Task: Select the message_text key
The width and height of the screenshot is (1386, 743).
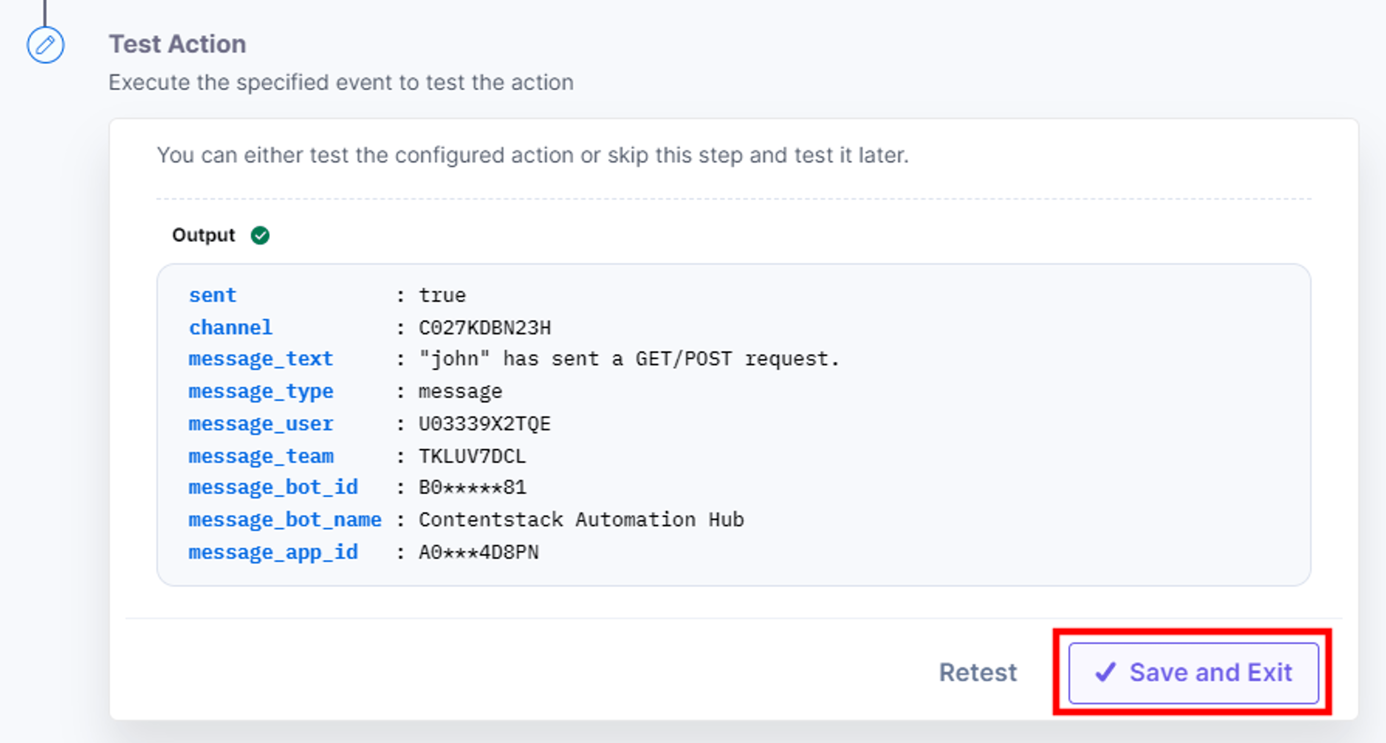Action: (x=261, y=359)
